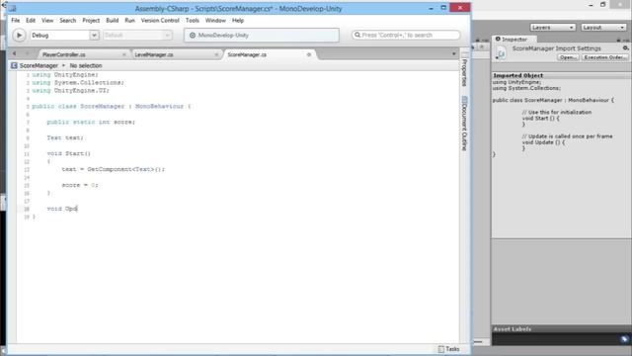Maximize the MonoDevelop window

coord(443,8)
